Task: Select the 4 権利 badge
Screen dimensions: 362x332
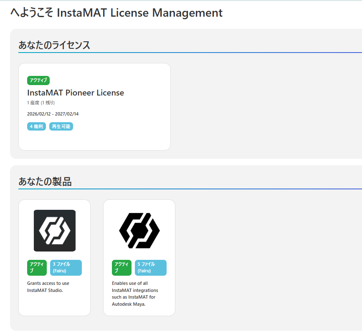Action: tap(36, 126)
